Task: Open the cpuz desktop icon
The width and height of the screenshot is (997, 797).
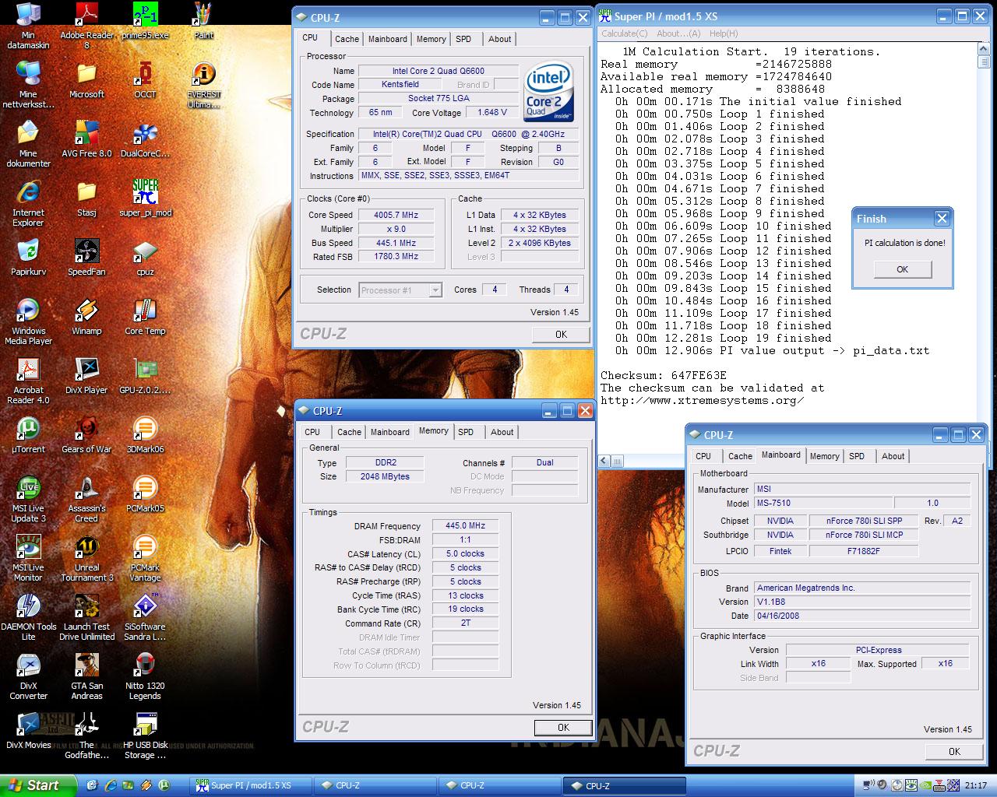Action: pyautogui.click(x=145, y=258)
